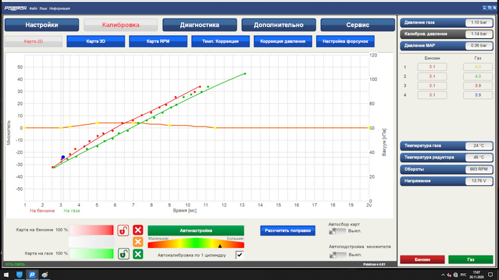Image resolution: width=499 pixels, height=280 pixels.
Task: Switch to the Диагностика tab
Action: click(x=200, y=25)
